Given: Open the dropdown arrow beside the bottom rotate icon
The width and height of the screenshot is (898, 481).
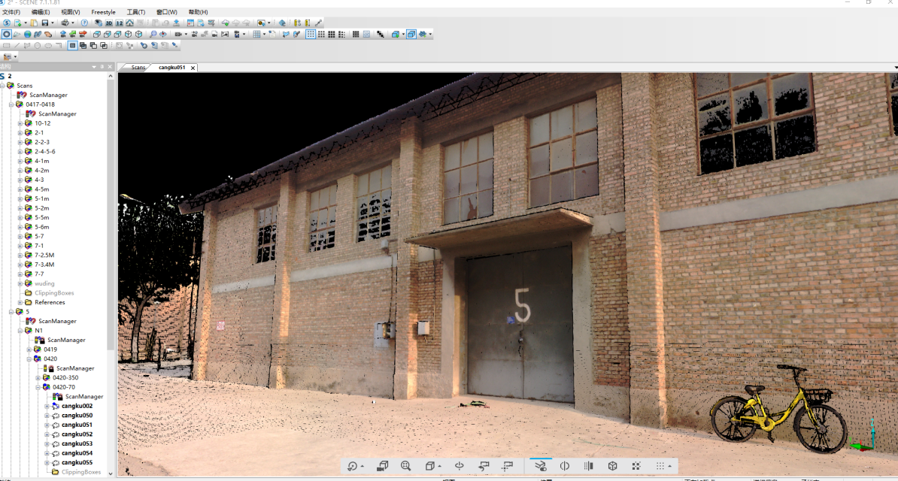Looking at the screenshot, I should click(x=363, y=467).
